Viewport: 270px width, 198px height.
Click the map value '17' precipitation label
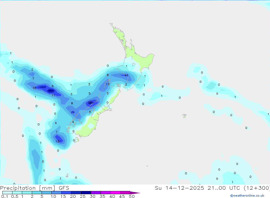(x=72, y=113)
